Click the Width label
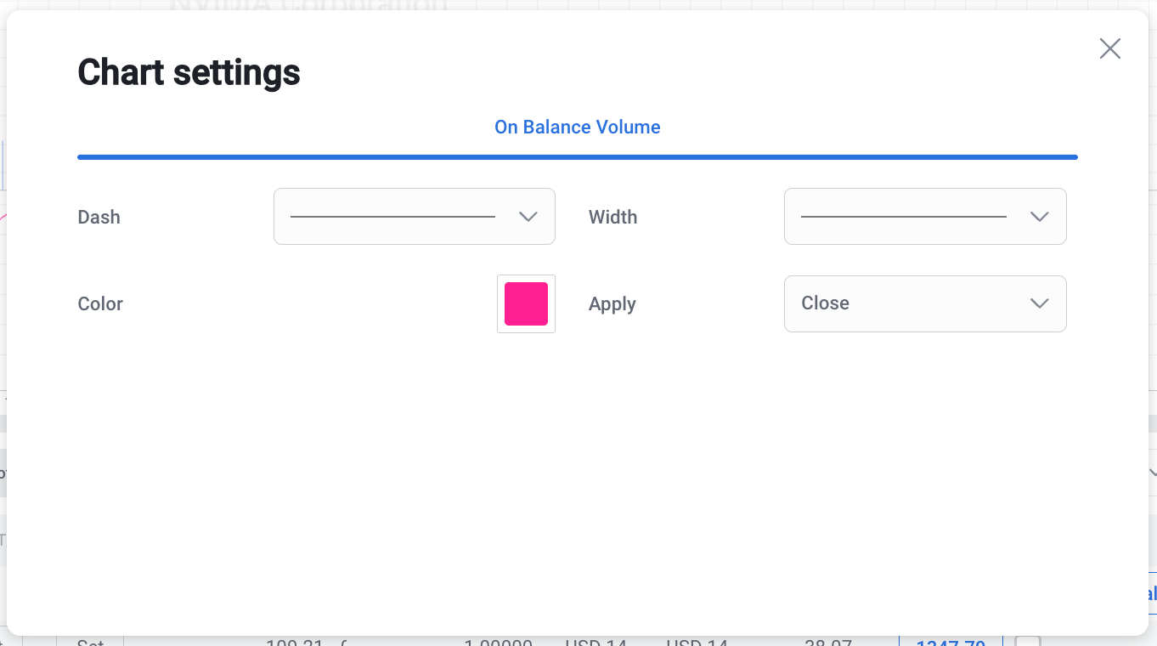Viewport: 1157px width, 646px height. [x=612, y=218]
